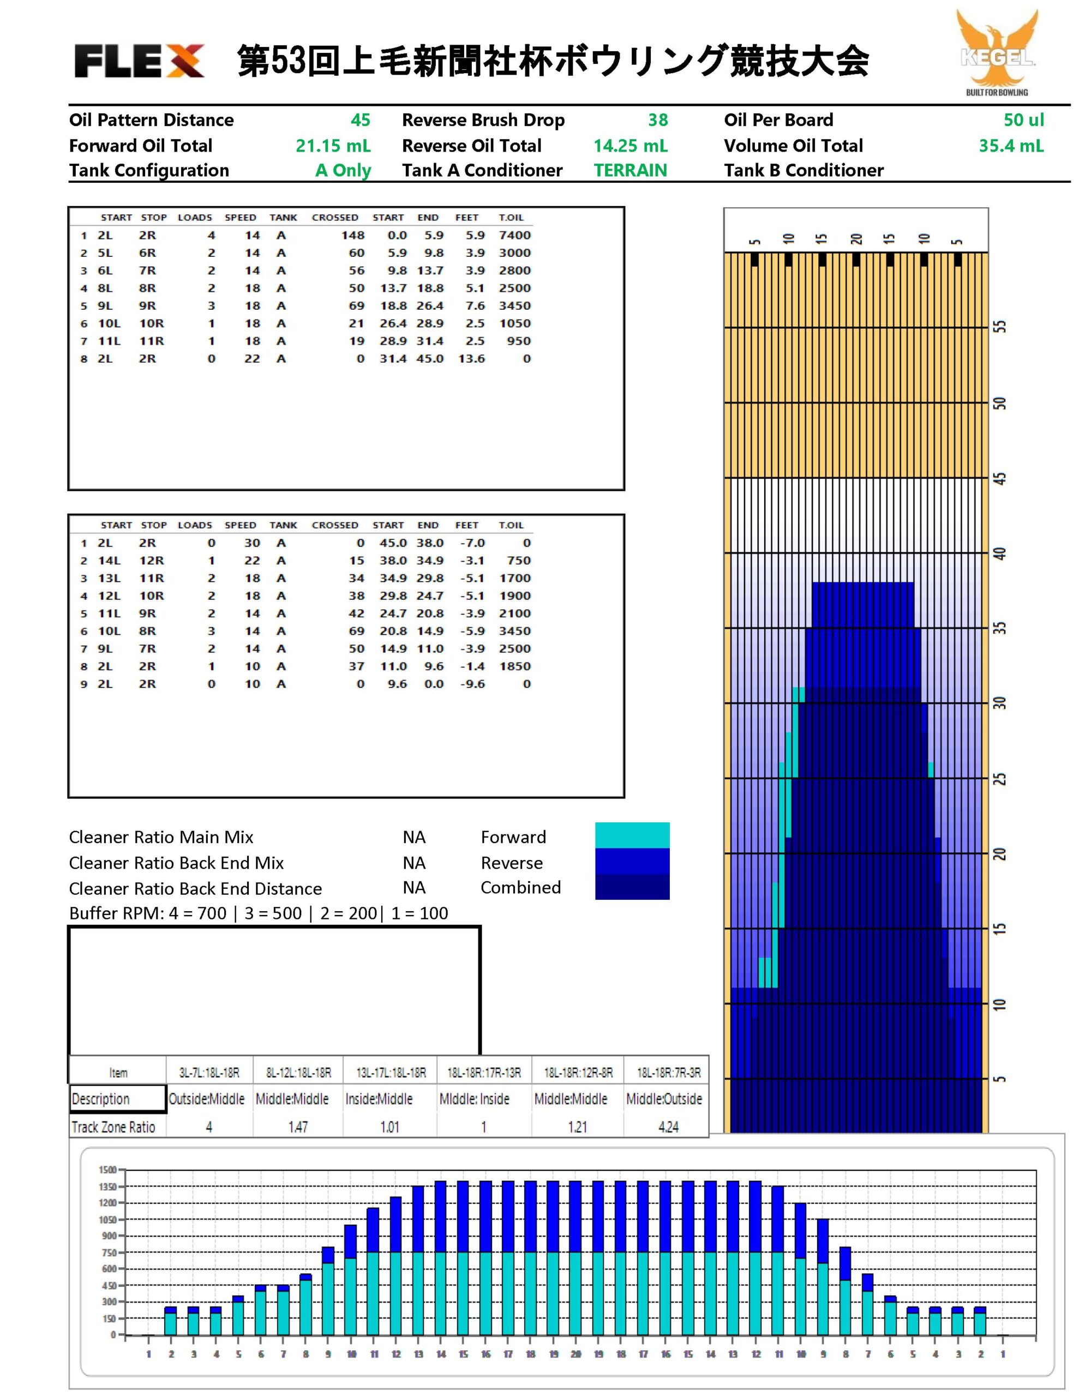Click the Oil Per Board value 50 ul

(x=1023, y=120)
